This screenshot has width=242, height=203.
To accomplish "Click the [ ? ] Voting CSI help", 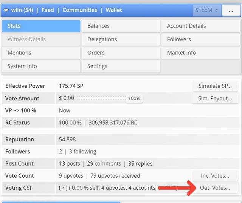I will (x=63, y=188).
